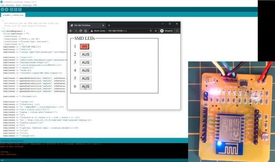
Task: Click the Inkognito profile icon
Action: click(x=162, y=31)
